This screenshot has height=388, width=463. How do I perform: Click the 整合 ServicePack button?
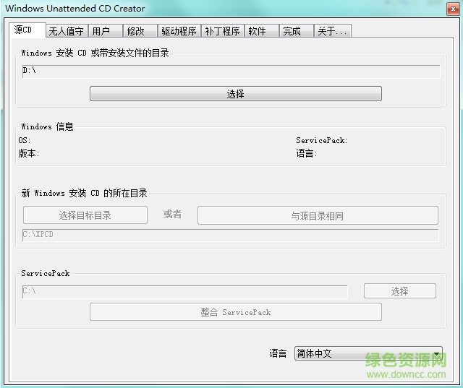pyautogui.click(x=236, y=312)
